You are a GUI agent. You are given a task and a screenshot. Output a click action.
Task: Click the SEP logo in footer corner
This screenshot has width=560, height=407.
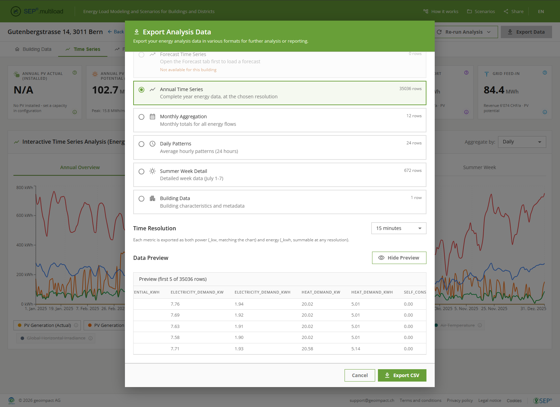(542, 400)
